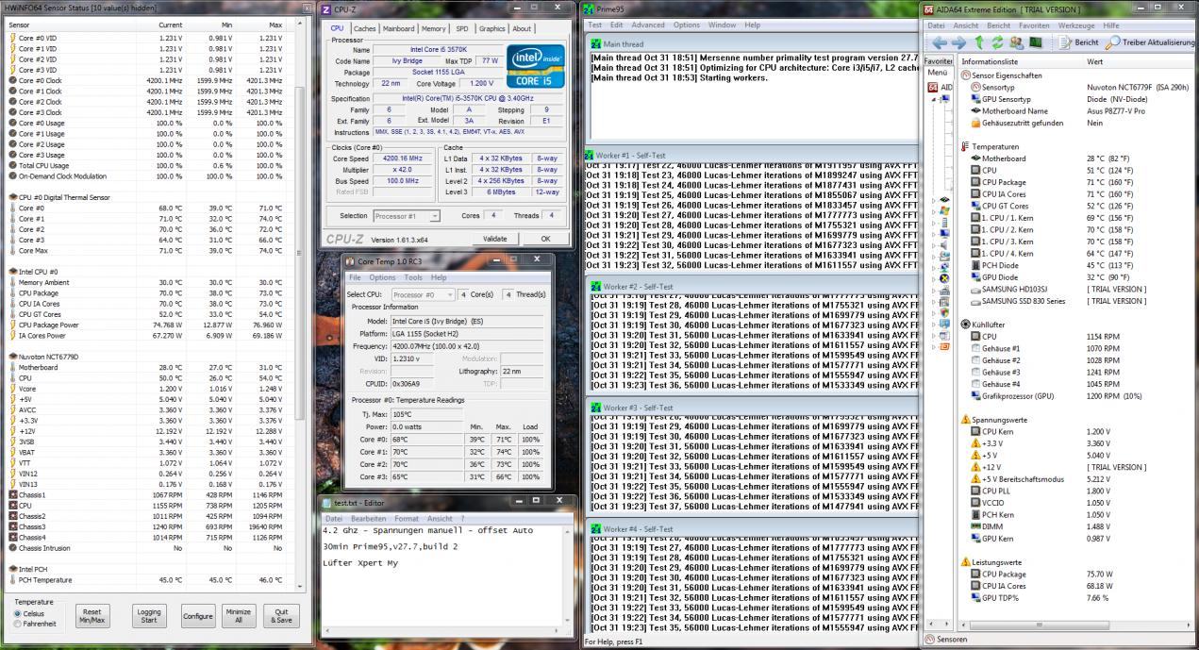Click Quit & Save button
The image size is (1199, 650).
[280, 616]
